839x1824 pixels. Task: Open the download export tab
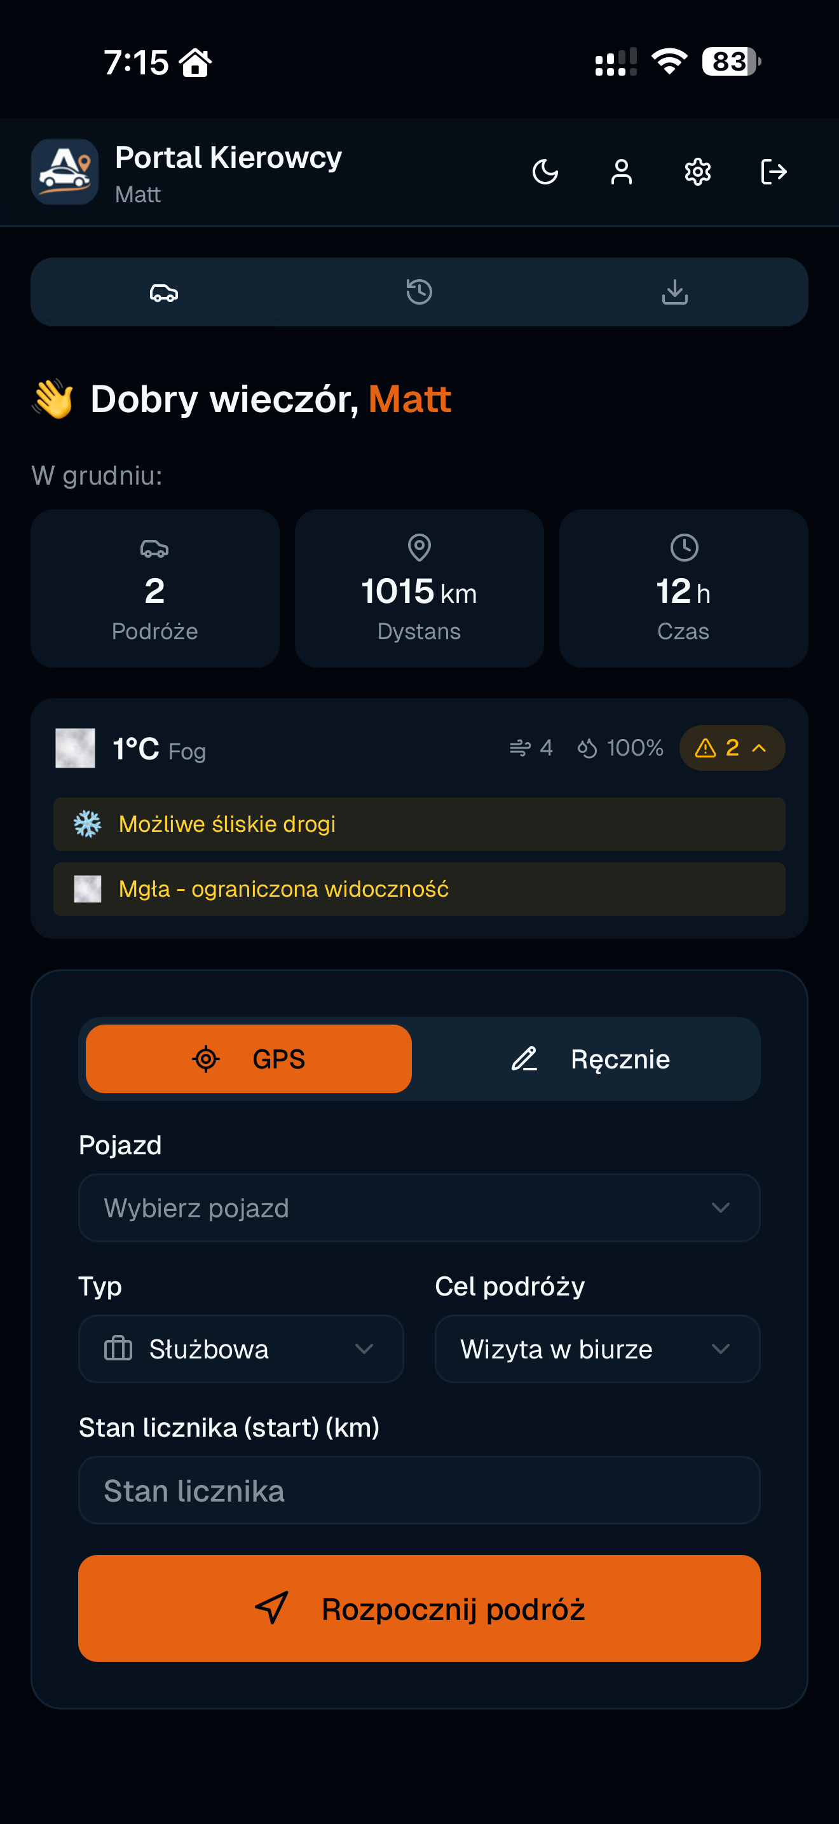coord(674,292)
